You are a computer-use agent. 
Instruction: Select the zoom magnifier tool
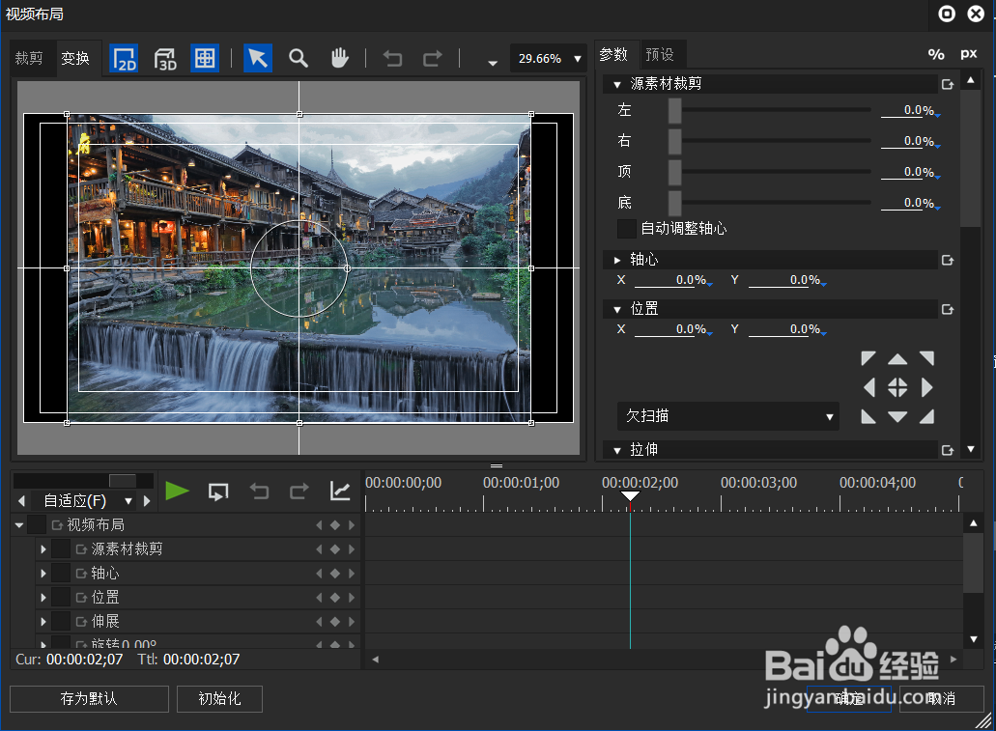pos(299,59)
